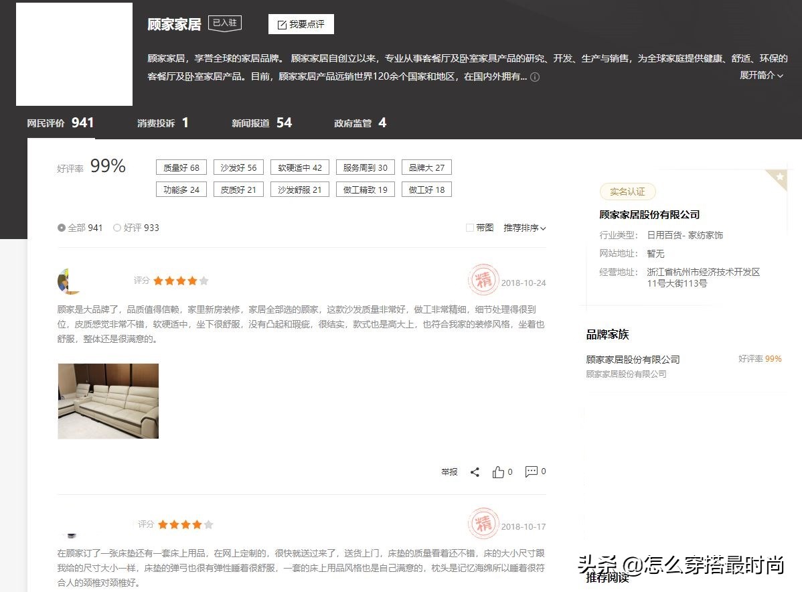This screenshot has height=592, width=802.
Task: Select the 全部 941 radio button
Action: click(x=62, y=228)
